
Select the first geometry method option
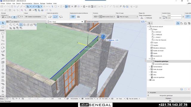coord(50,17)
